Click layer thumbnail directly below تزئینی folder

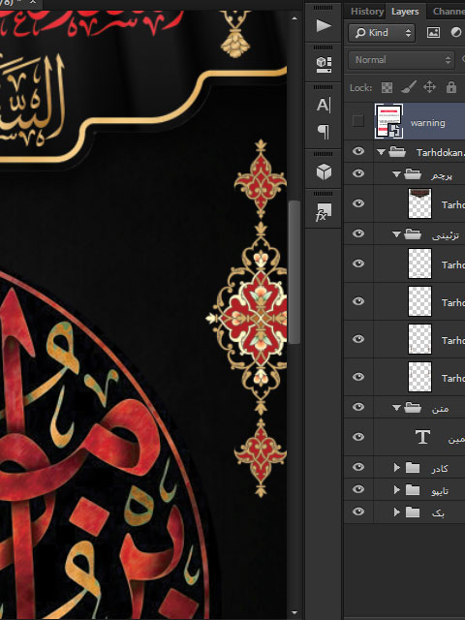tap(419, 263)
